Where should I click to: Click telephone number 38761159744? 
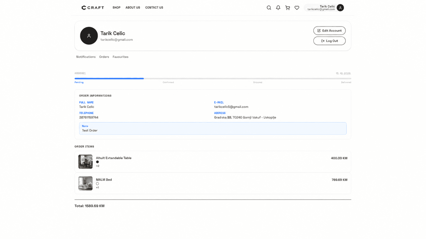click(89, 118)
